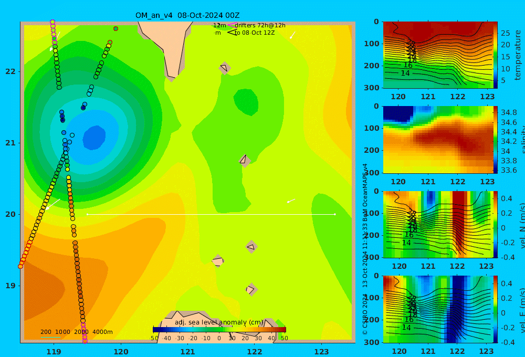This screenshot has width=525, height=357.
Task: Click the legend text "drifters 72h@12h"
Action: click(260, 25)
